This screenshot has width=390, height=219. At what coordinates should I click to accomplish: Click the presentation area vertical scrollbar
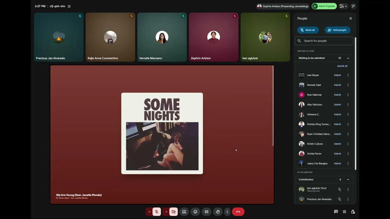[273, 106]
